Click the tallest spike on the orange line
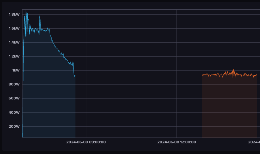Viewport: 260px width, 154px height. coord(233,70)
